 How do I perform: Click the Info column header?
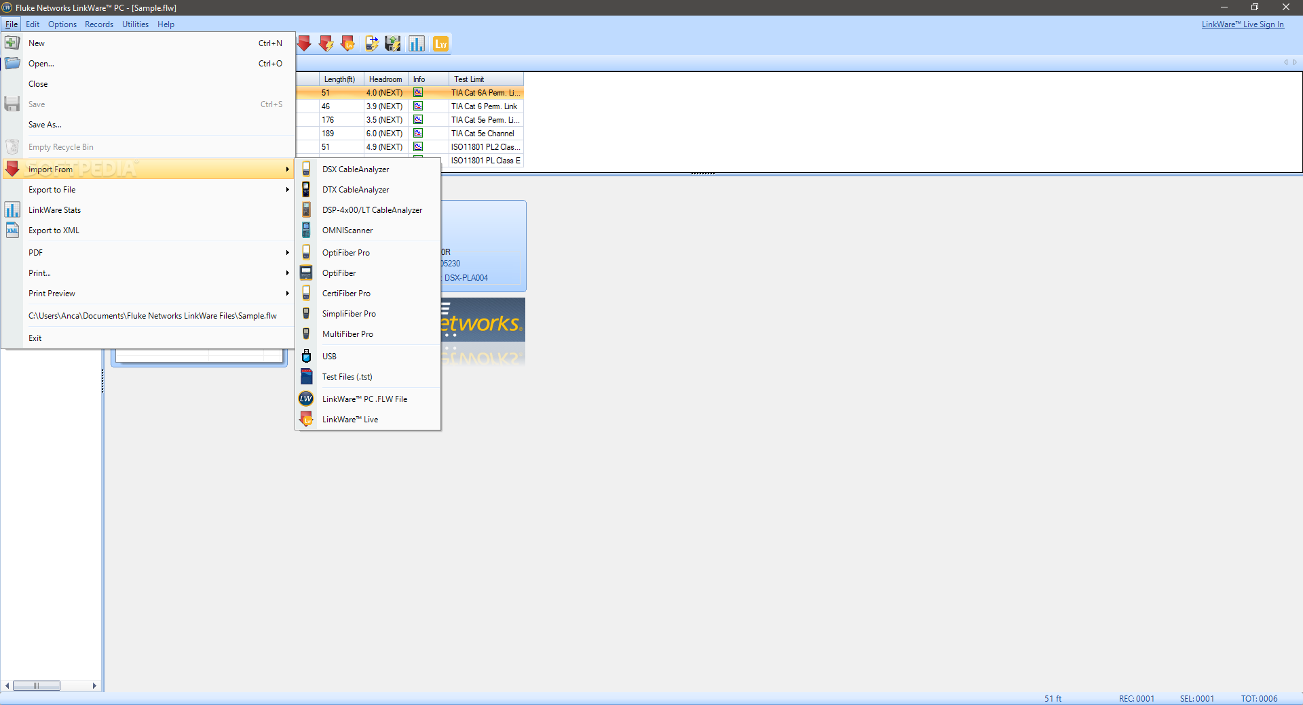tap(428, 79)
